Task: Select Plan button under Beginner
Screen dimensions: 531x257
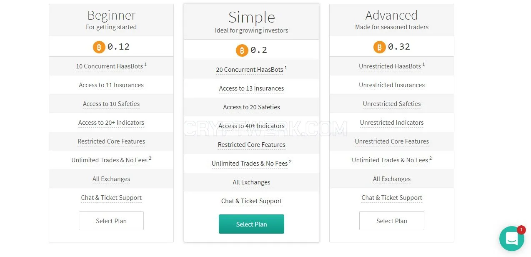Action: 111,221
